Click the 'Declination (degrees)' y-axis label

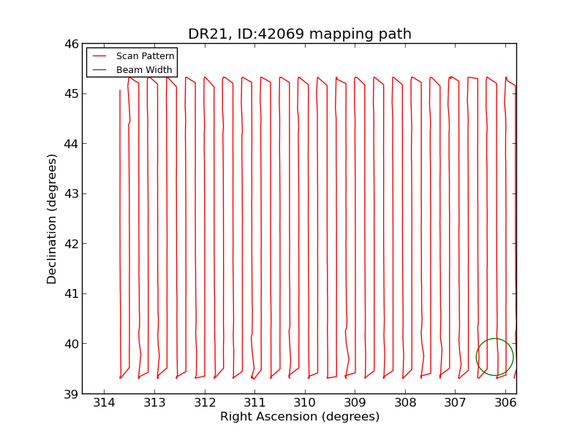pos(52,218)
